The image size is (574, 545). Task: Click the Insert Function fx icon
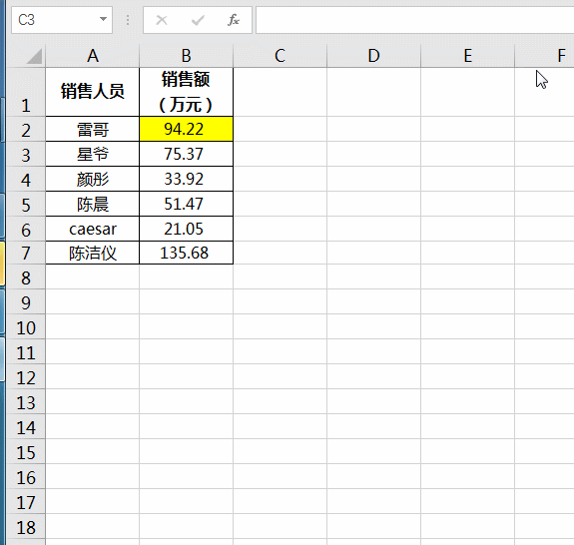click(x=234, y=20)
